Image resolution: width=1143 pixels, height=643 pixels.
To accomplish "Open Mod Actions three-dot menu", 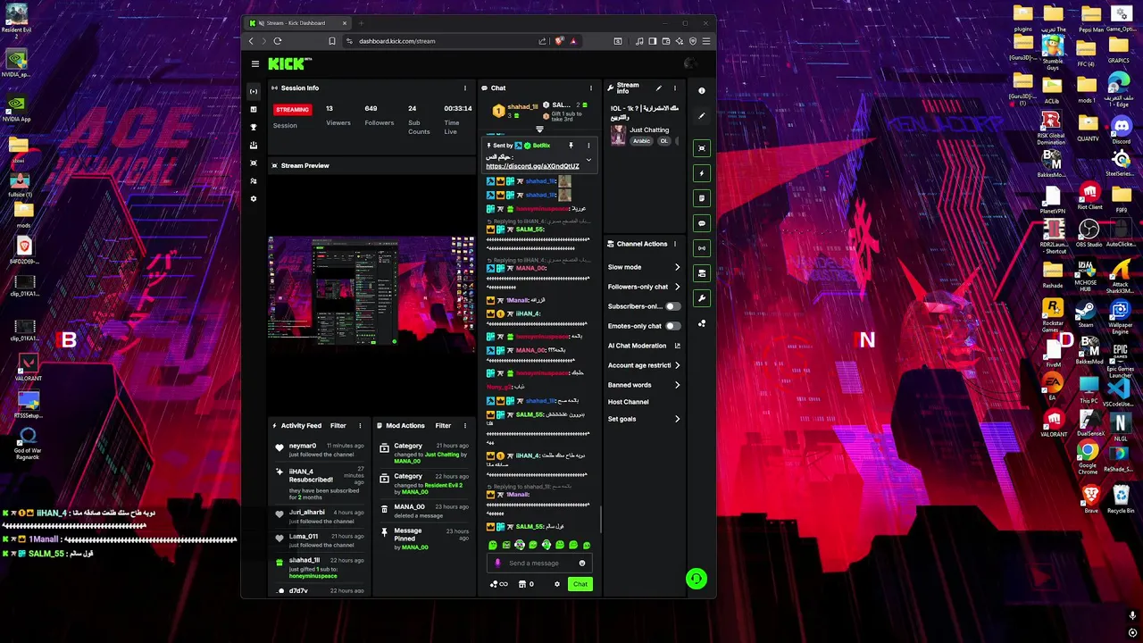I will [465, 425].
